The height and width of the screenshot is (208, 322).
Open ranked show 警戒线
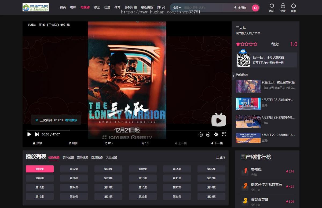256,169
